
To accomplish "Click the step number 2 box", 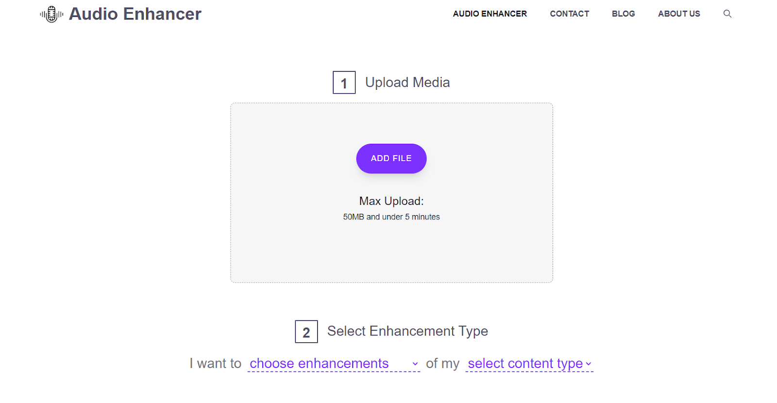I will [306, 332].
